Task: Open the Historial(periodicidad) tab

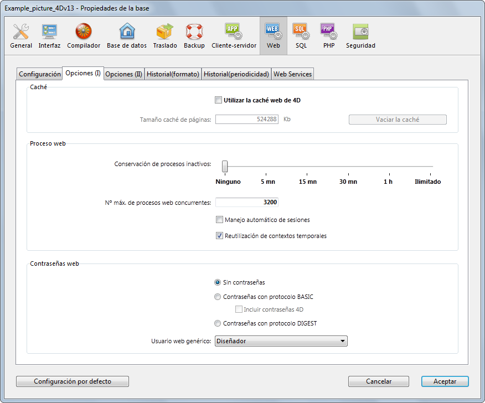Action: (236, 74)
